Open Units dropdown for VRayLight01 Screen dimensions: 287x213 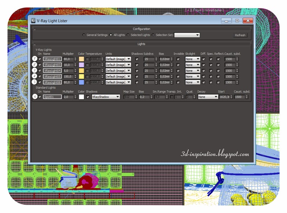(118, 59)
